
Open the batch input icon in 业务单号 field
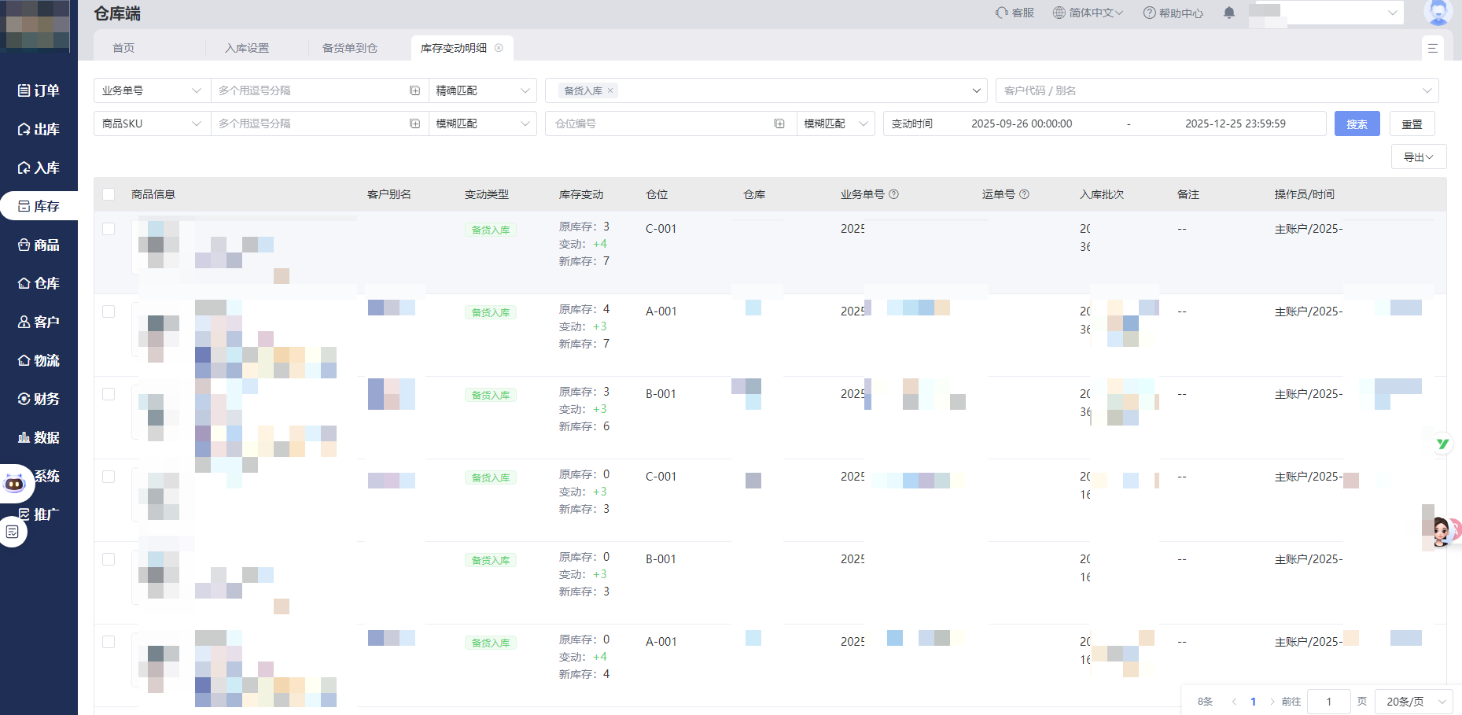click(x=414, y=91)
